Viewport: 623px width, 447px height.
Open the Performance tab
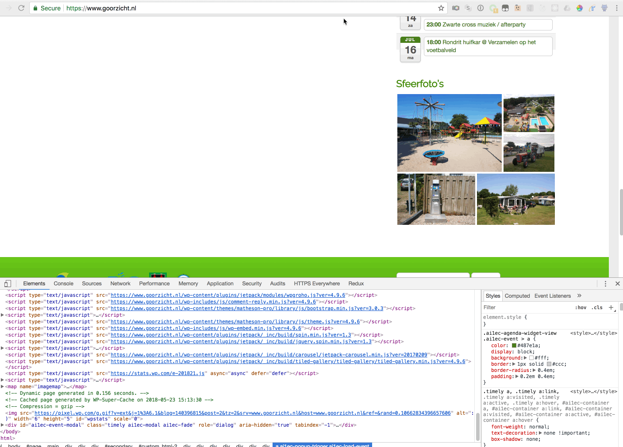click(154, 284)
